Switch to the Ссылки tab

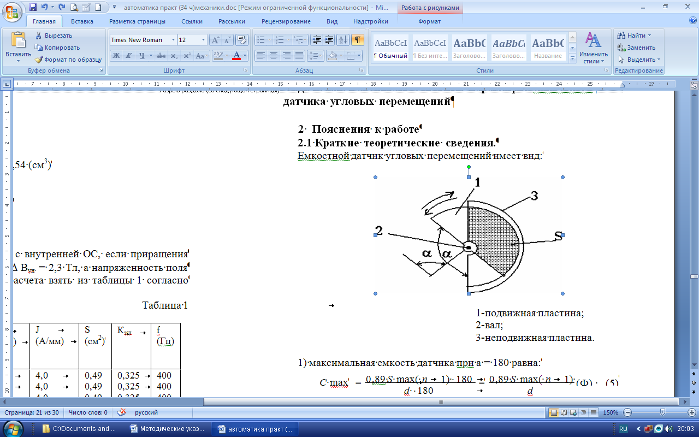(192, 21)
